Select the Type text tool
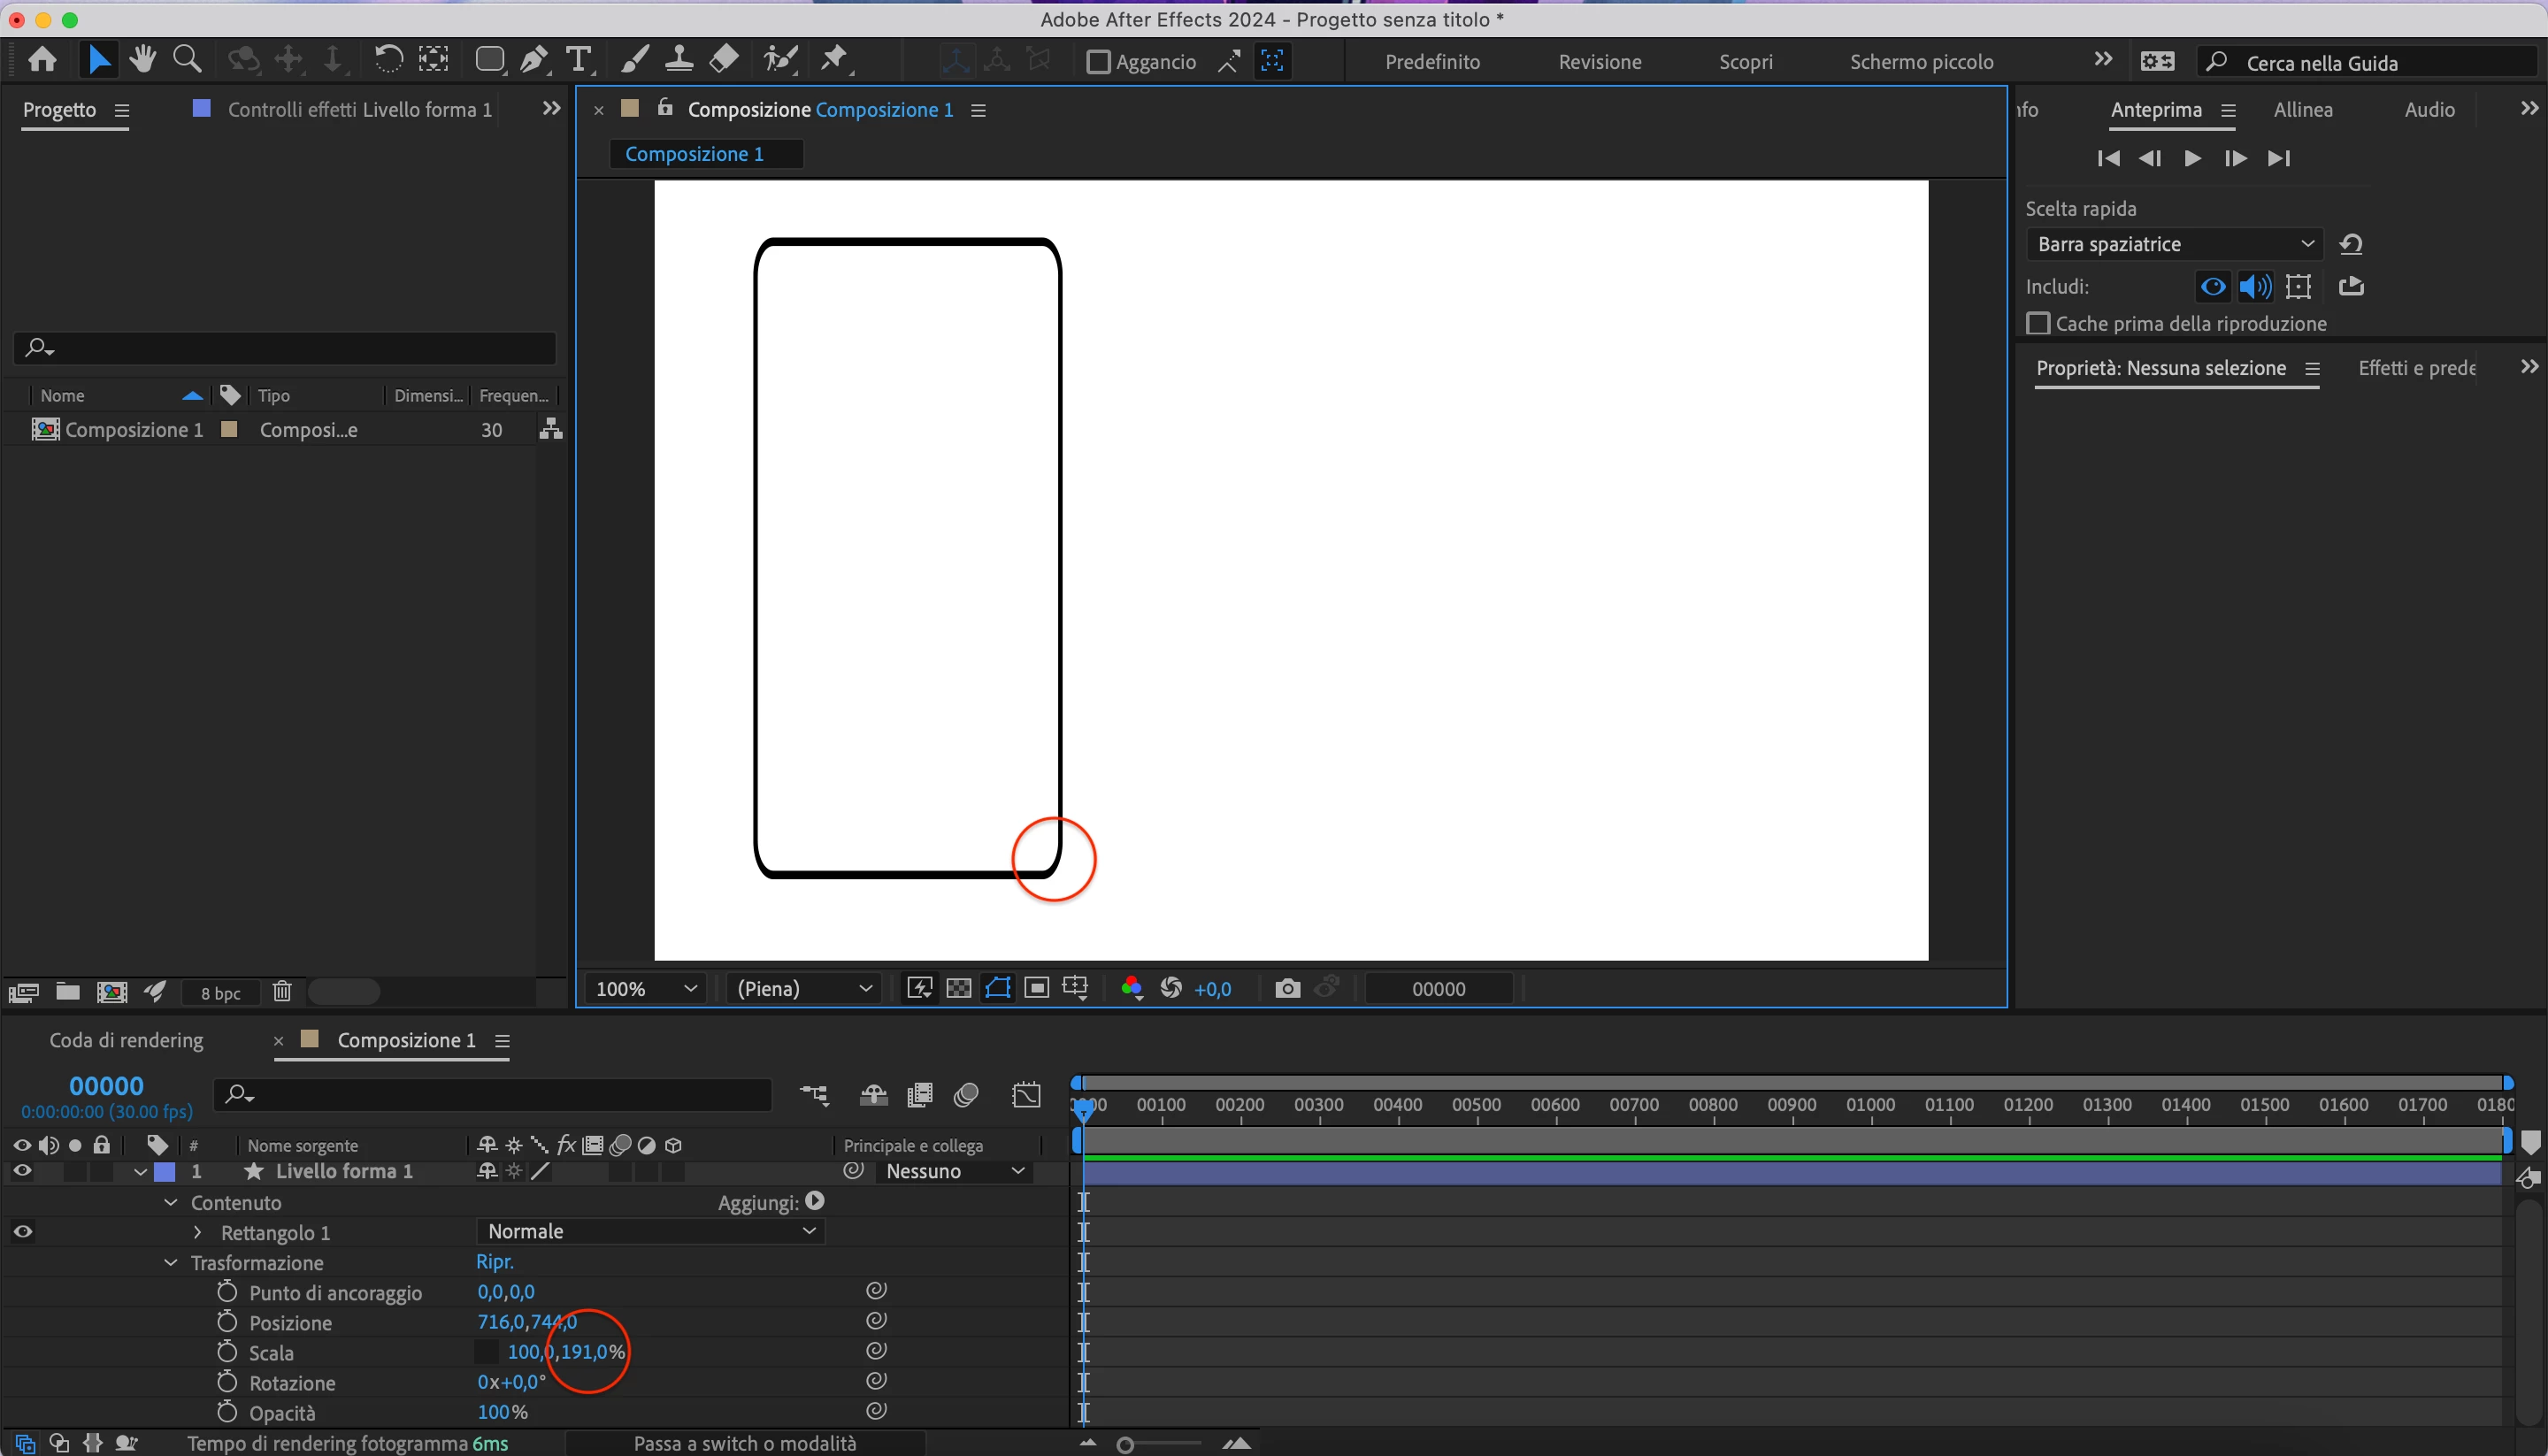The width and height of the screenshot is (2548, 1456). (x=578, y=60)
